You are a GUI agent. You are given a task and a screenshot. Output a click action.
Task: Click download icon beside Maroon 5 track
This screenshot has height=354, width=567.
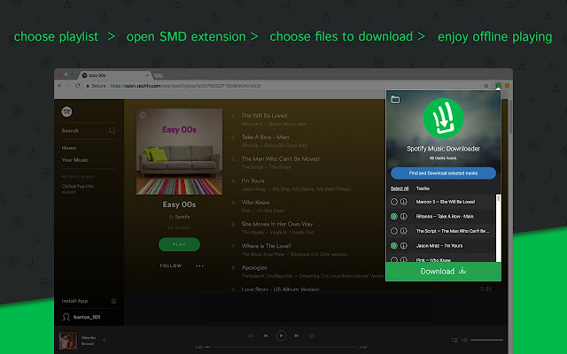pos(404,202)
